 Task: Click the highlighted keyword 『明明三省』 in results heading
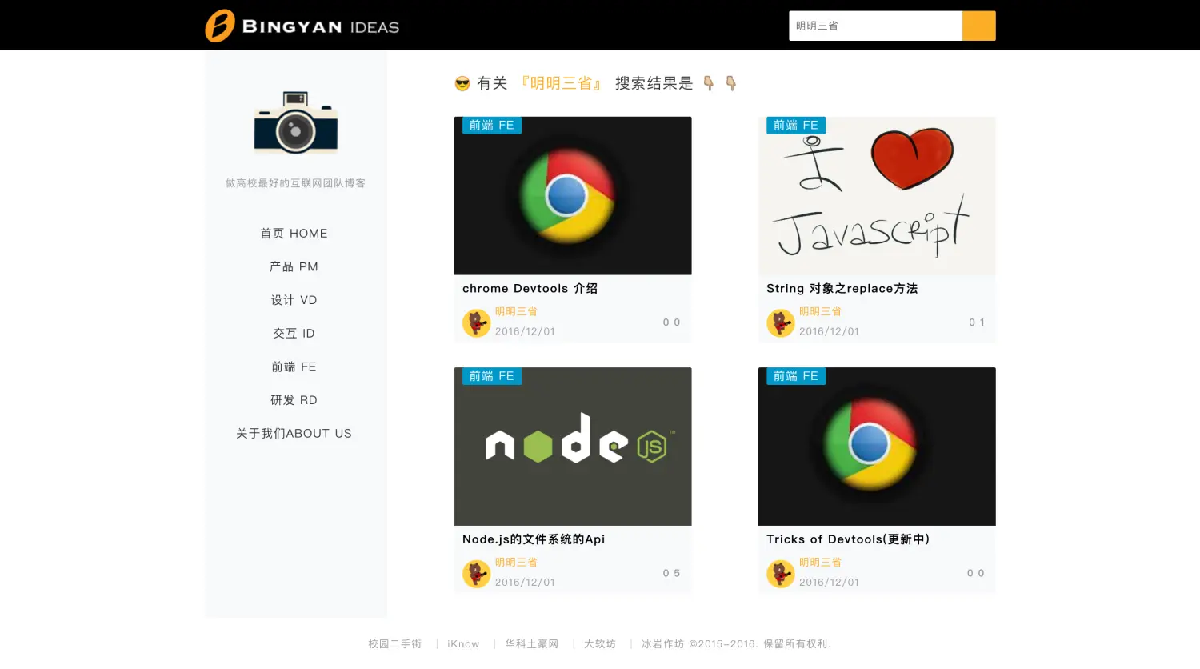coord(561,83)
